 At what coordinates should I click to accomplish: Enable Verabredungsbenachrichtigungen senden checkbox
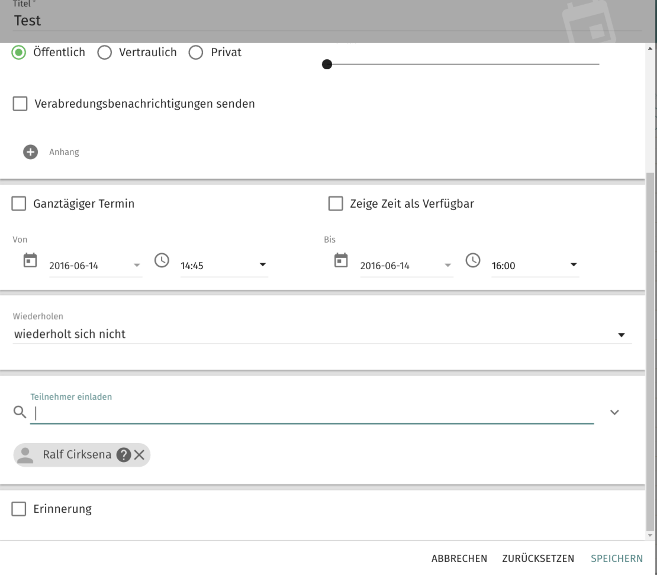pyautogui.click(x=20, y=104)
